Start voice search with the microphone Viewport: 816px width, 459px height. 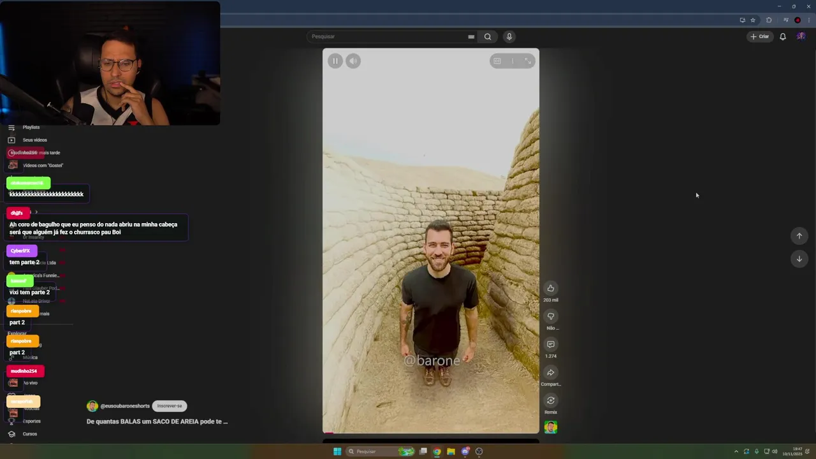(509, 36)
